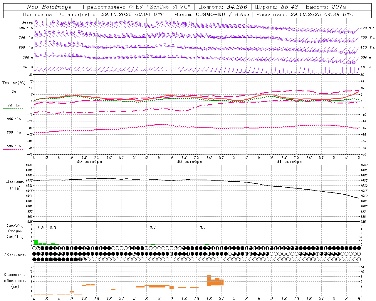The image size is (376, 301).
Task: Click the 'Высота: 207м' header value
Action: point(326,7)
